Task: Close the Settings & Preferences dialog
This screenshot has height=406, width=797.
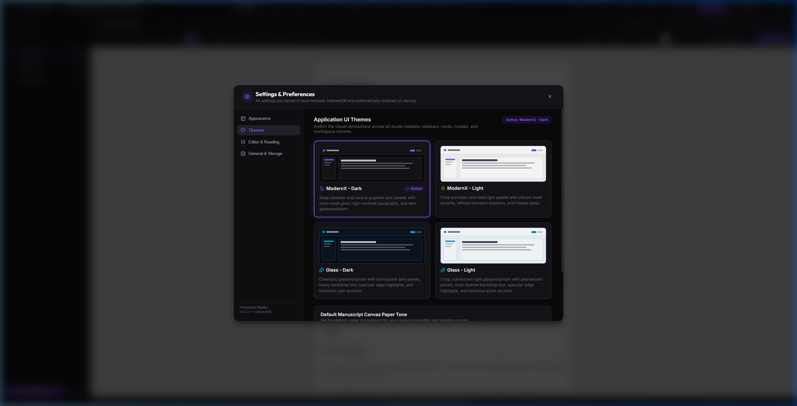Action: [549, 96]
